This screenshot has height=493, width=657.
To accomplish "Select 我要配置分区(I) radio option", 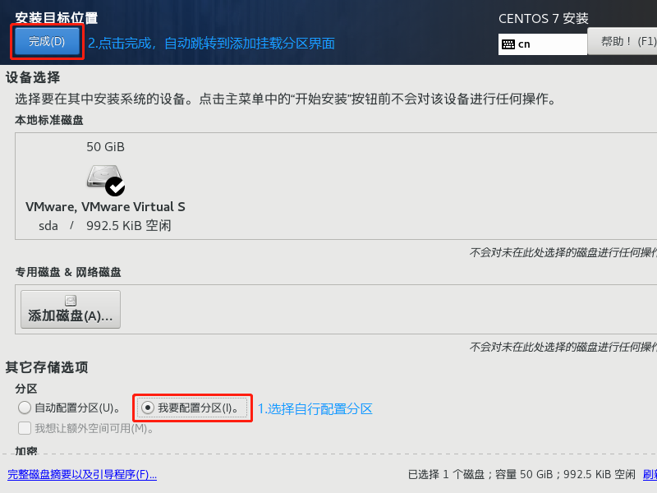I will click(148, 408).
